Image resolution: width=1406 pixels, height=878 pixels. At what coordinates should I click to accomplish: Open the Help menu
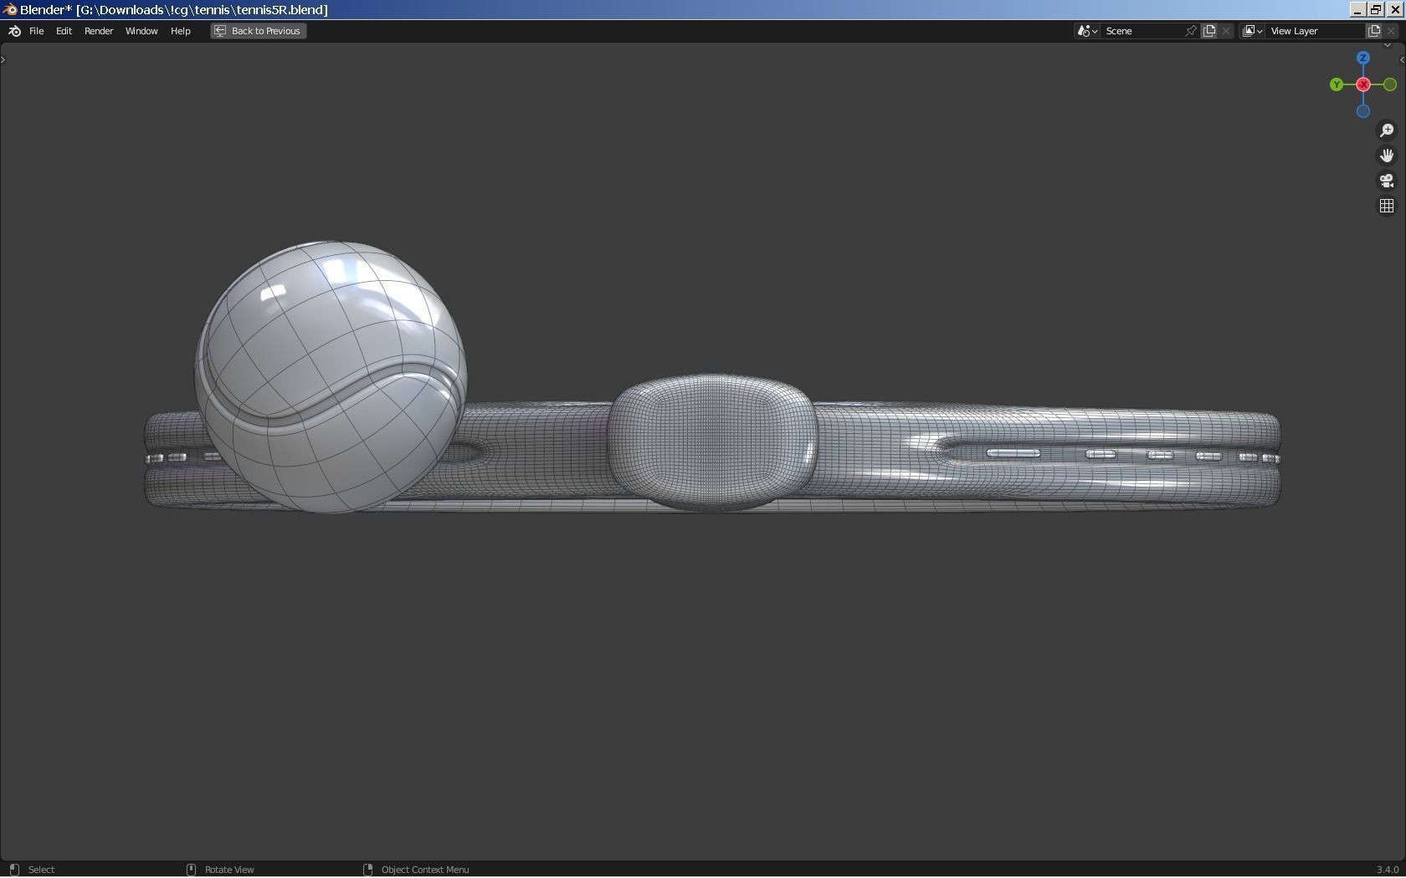click(x=180, y=31)
